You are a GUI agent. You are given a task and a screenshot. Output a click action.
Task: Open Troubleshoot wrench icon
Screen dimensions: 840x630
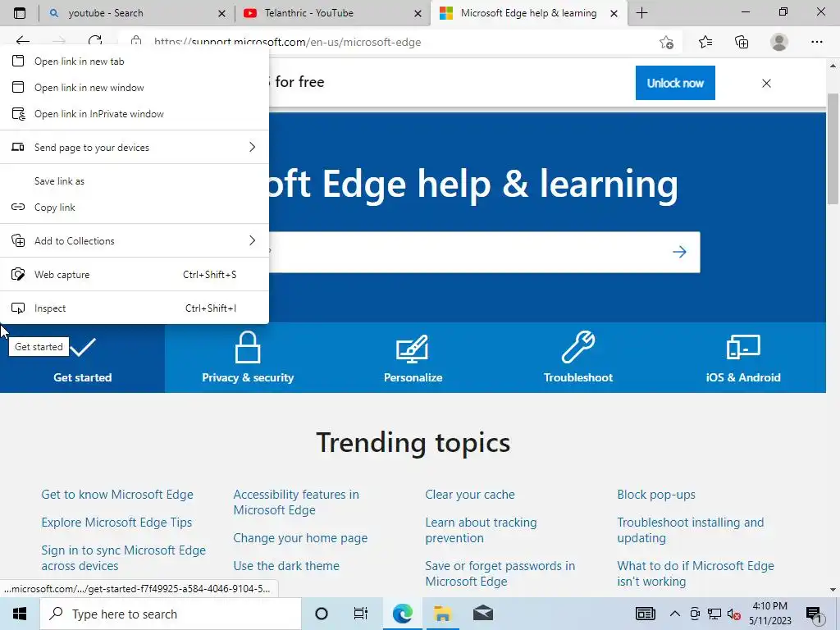[578, 347]
